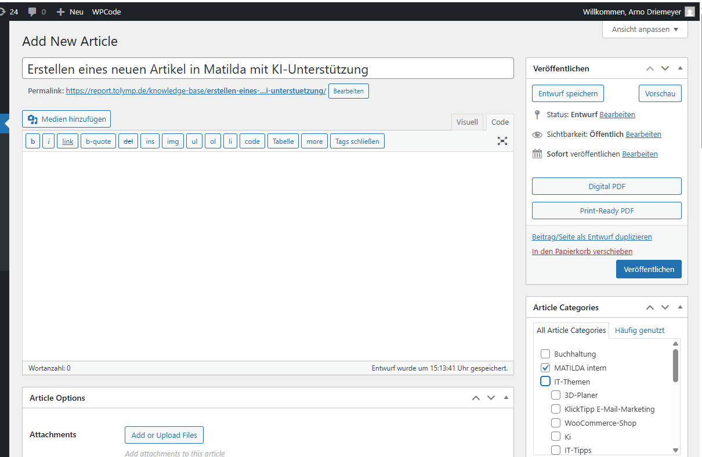Collapse the left admin menu arrow
Image resolution: width=702 pixels, height=457 pixels.
[x=6, y=124]
